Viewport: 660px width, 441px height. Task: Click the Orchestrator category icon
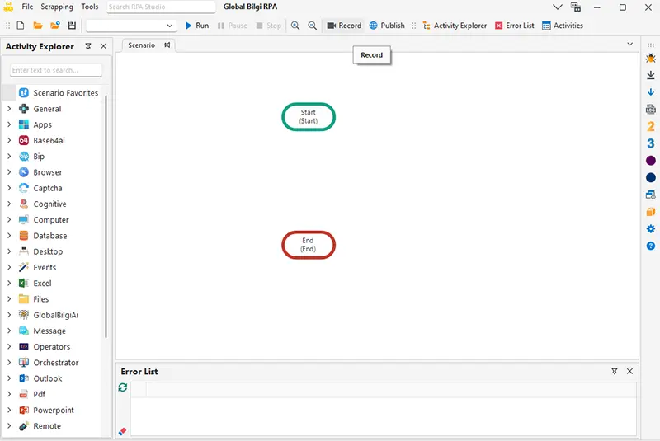pos(24,363)
